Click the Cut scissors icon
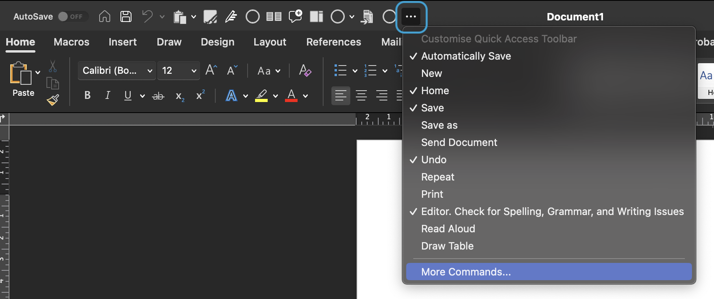The image size is (714, 299). pos(53,66)
